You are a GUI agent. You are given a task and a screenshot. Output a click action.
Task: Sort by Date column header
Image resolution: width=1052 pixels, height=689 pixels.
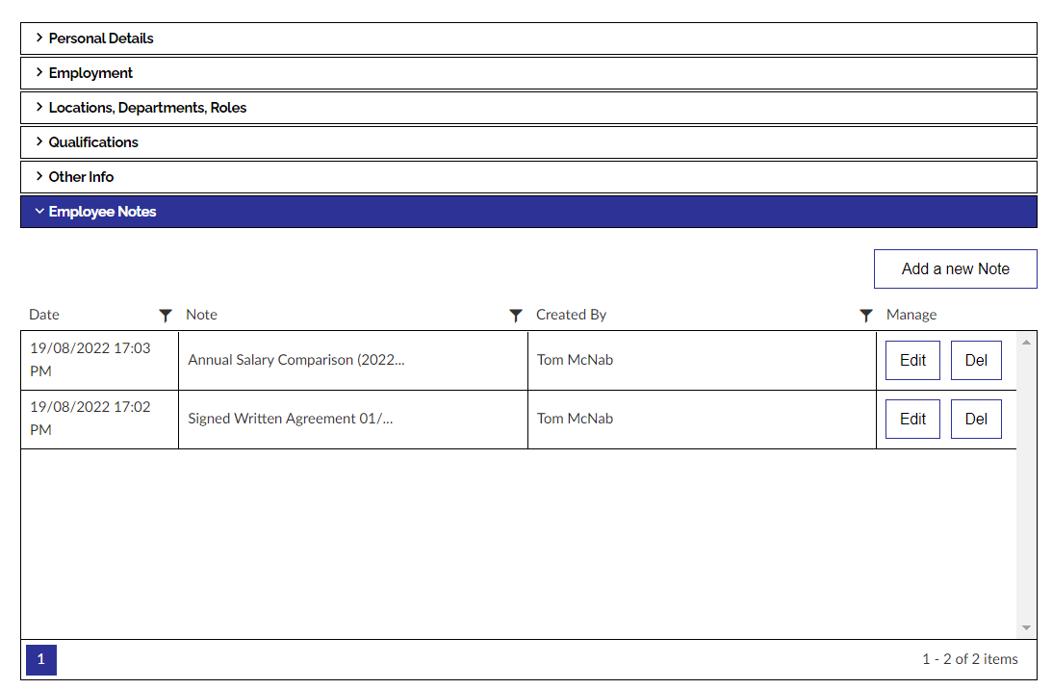coord(44,315)
